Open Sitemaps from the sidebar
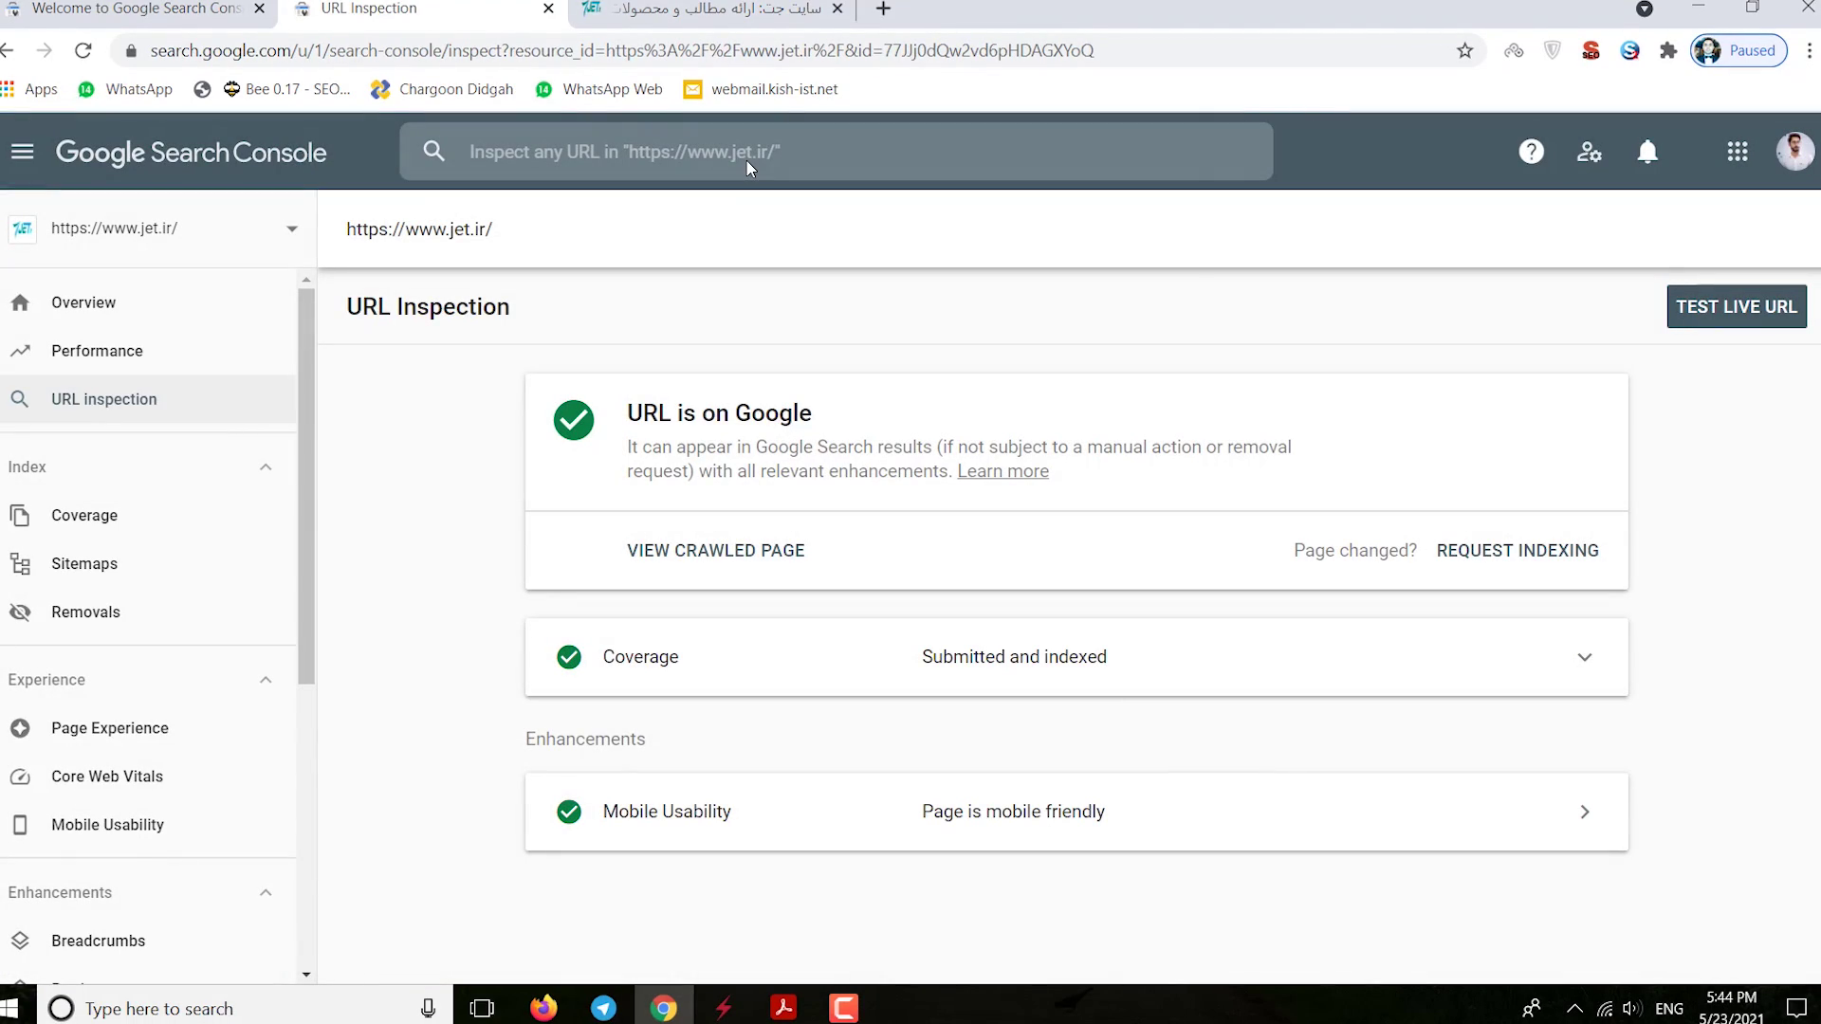 [x=83, y=563]
